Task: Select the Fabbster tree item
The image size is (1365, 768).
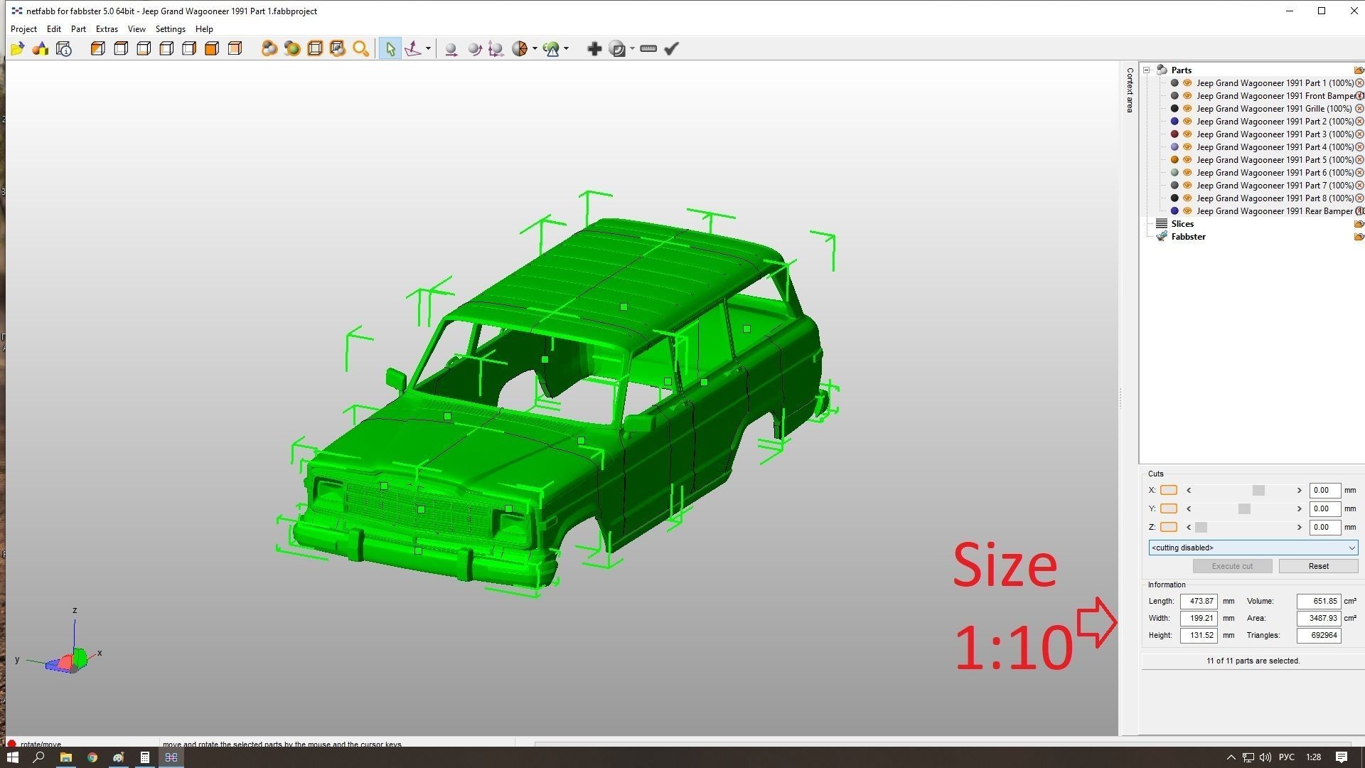Action: (1188, 236)
